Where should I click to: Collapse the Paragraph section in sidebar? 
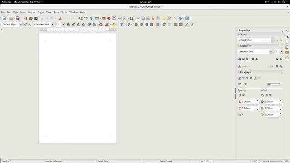click(239, 72)
